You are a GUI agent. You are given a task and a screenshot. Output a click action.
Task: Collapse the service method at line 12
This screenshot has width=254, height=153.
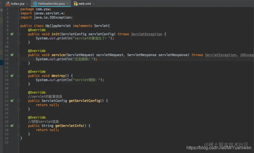(19, 55)
